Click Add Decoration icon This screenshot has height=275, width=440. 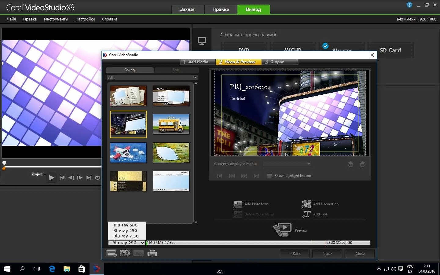306,204
